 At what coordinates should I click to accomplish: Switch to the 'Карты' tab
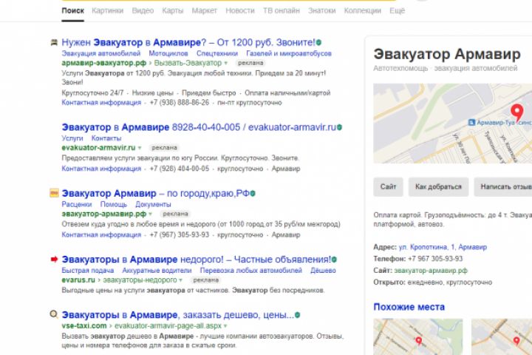tap(173, 11)
